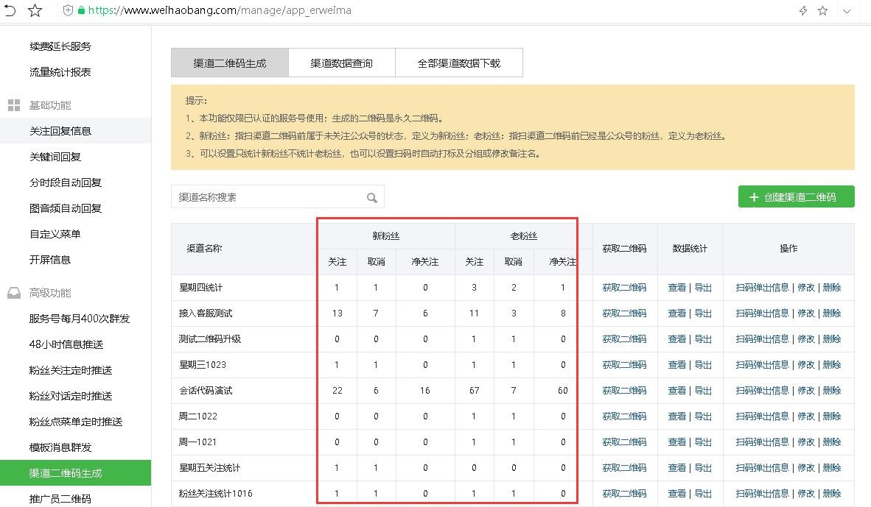Select highlighted 渠道二维码生成 sidebar item
This screenshot has height=507, width=871.
(x=76, y=472)
